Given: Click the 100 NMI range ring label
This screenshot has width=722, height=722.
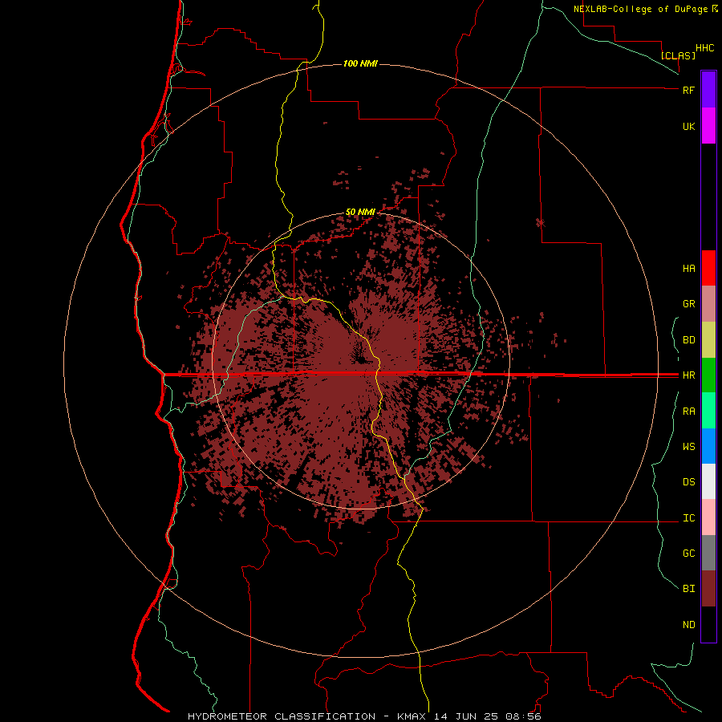Looking at the screenshot, I should (360, 63).
